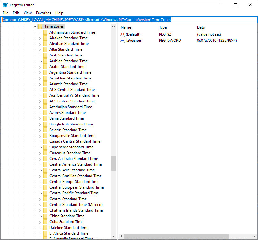Viewport: 258px width, 240px height.
Task: Click the Afghanistan Standard Time folder icon
Action: (45, 32)
